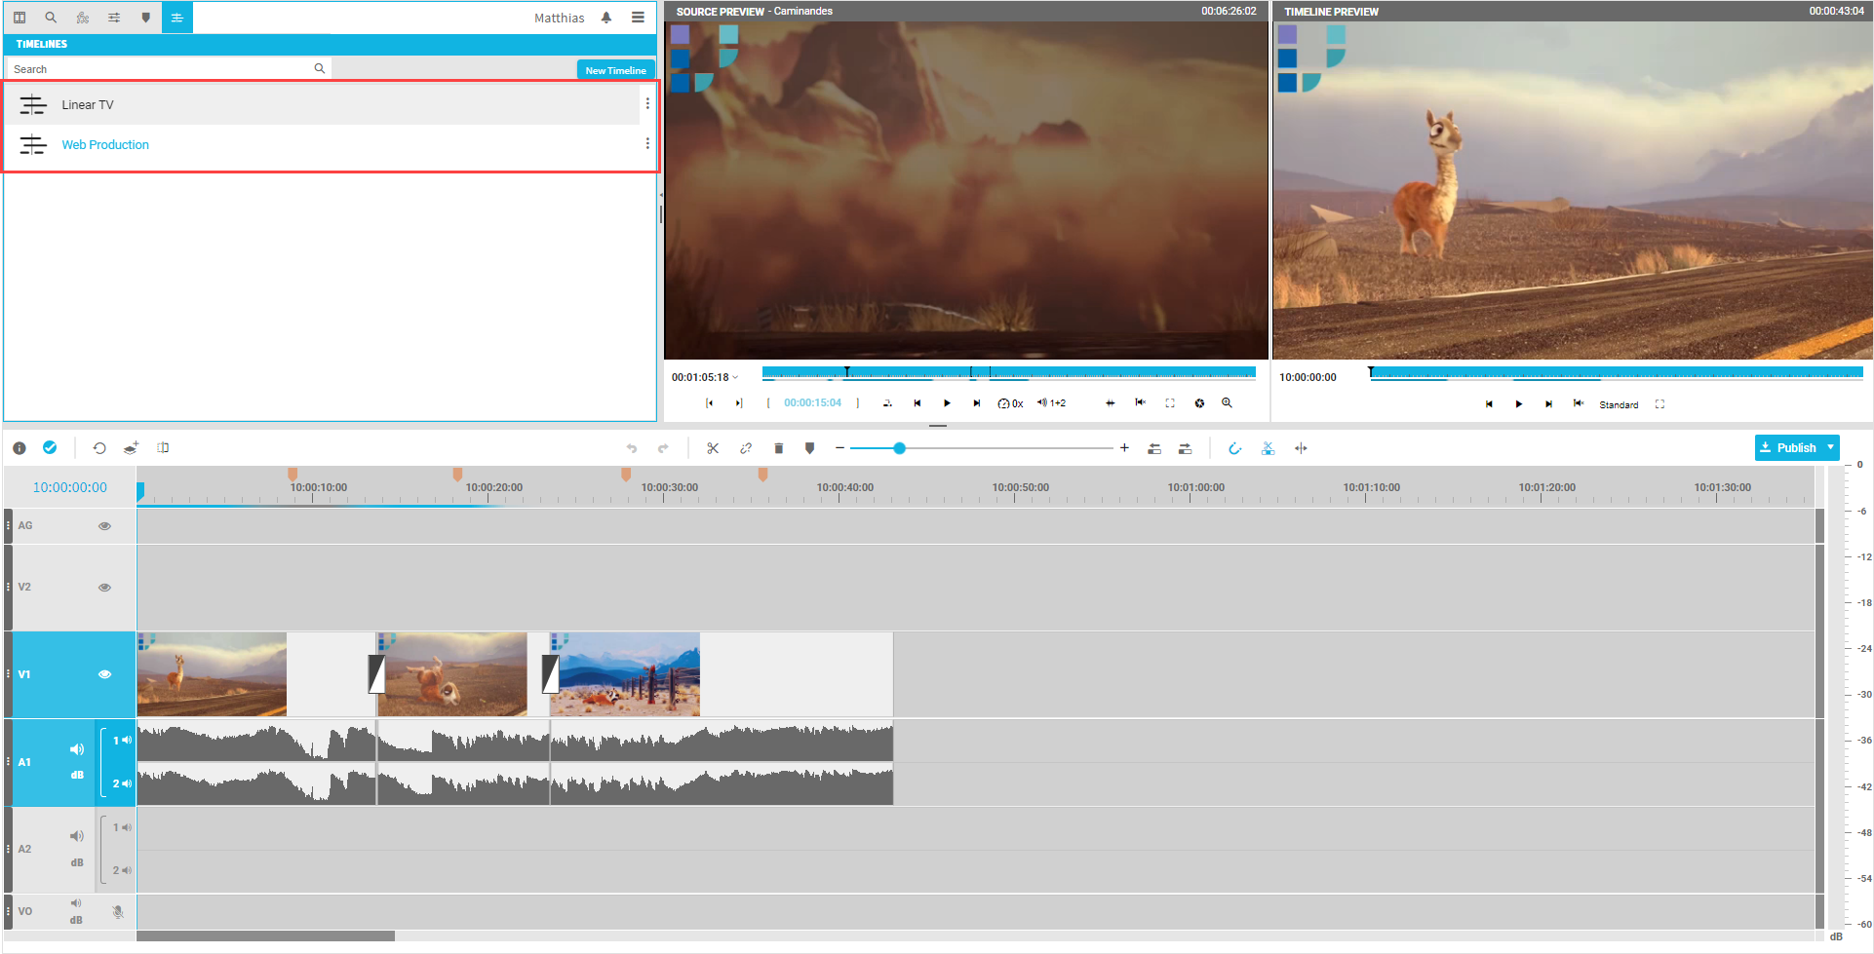This screenshot has height=954, width=1874.
Task: Click the zoom magnifier in source preview controls
Action: click(x=1226, y=402)
